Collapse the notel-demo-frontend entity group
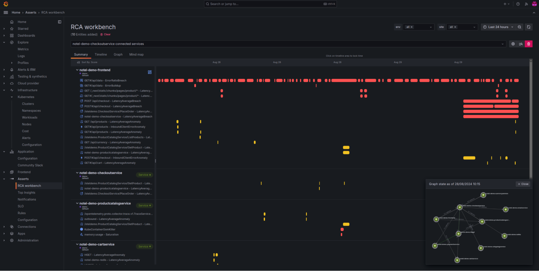The image size is (539, 271). tap(77, 70)
